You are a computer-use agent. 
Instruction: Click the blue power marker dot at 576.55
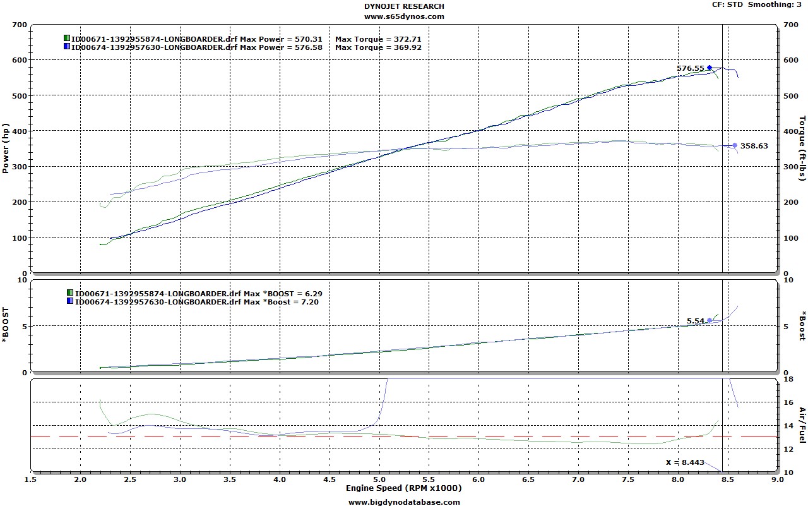click(x=710, y=68)
